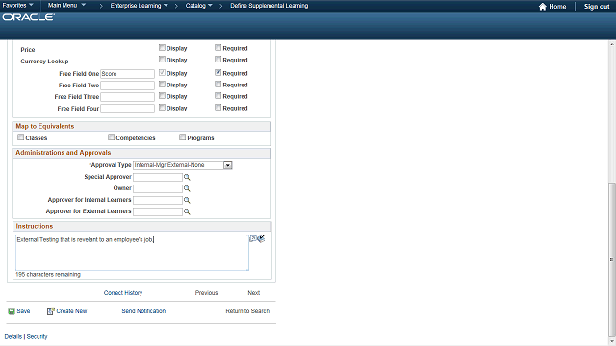Click the Map to Equivalents header

pos(45,126)
